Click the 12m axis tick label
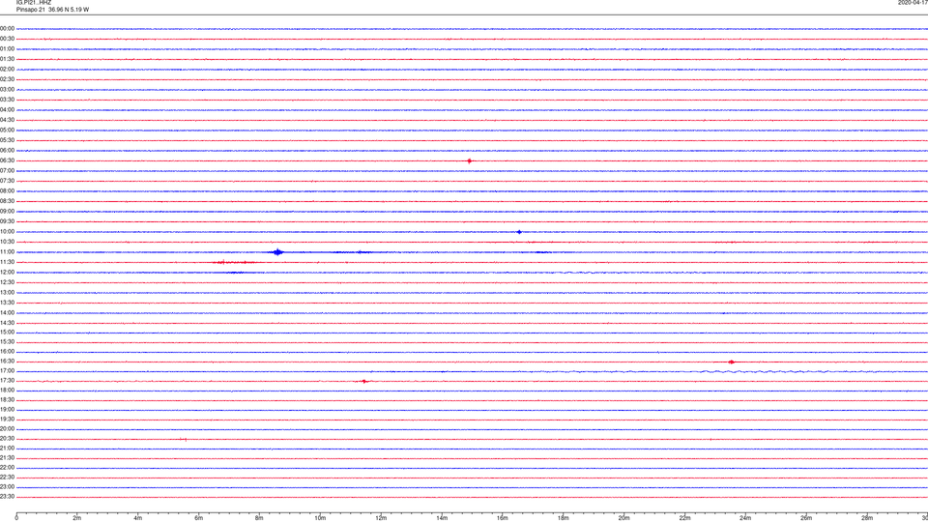 point(381,518)
